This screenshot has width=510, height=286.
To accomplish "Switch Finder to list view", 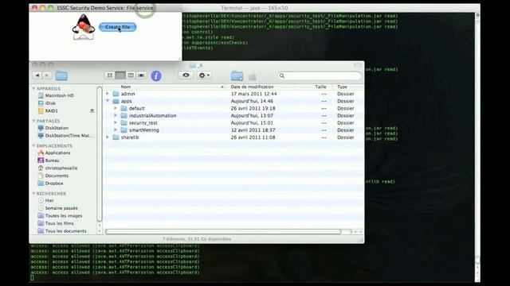I will coord(120,75).
